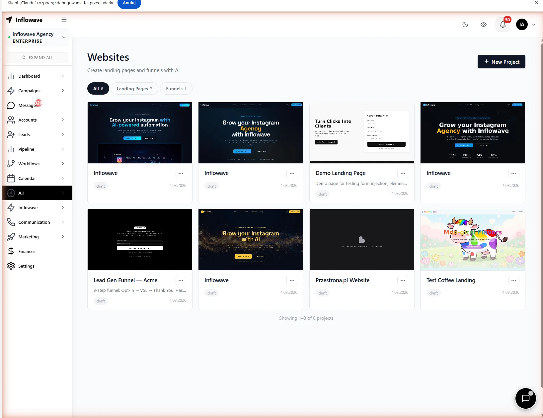Open the chat widget bubble
543x418 pixels.
525,398
